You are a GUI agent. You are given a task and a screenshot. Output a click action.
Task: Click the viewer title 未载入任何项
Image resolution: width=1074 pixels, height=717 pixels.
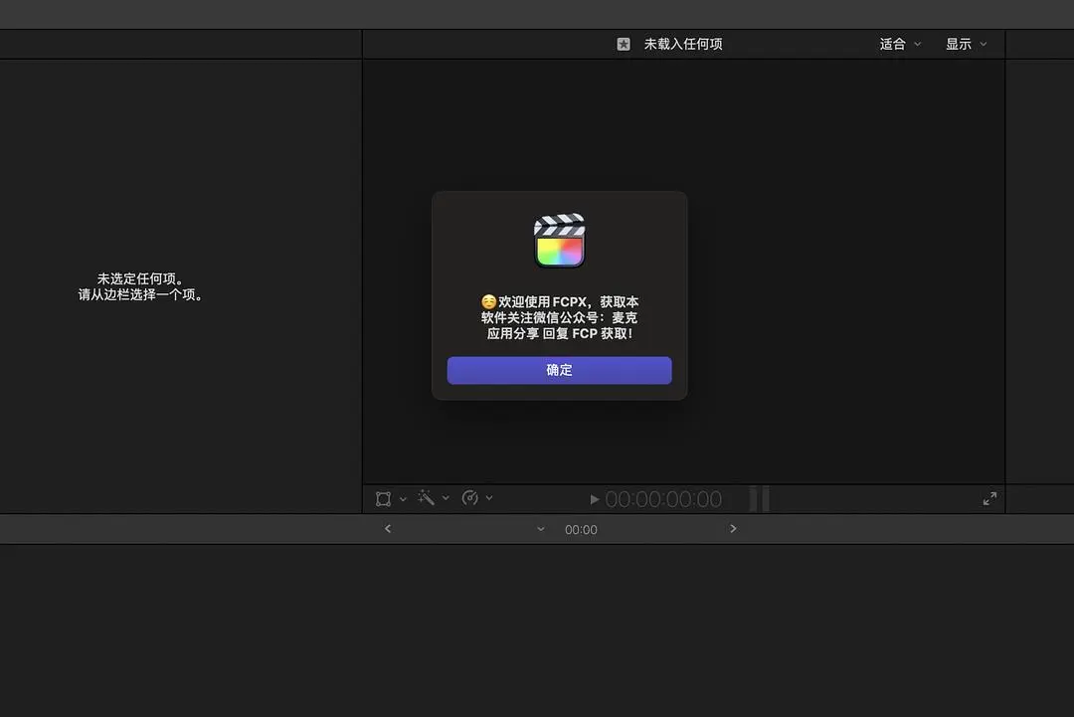coord(682,44)
